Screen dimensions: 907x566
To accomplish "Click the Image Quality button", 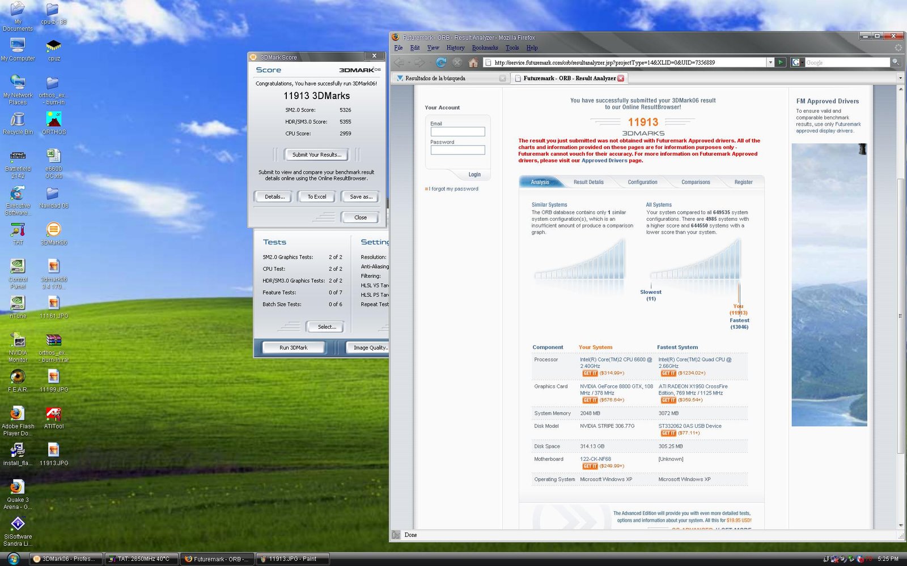I will (368, 348).
